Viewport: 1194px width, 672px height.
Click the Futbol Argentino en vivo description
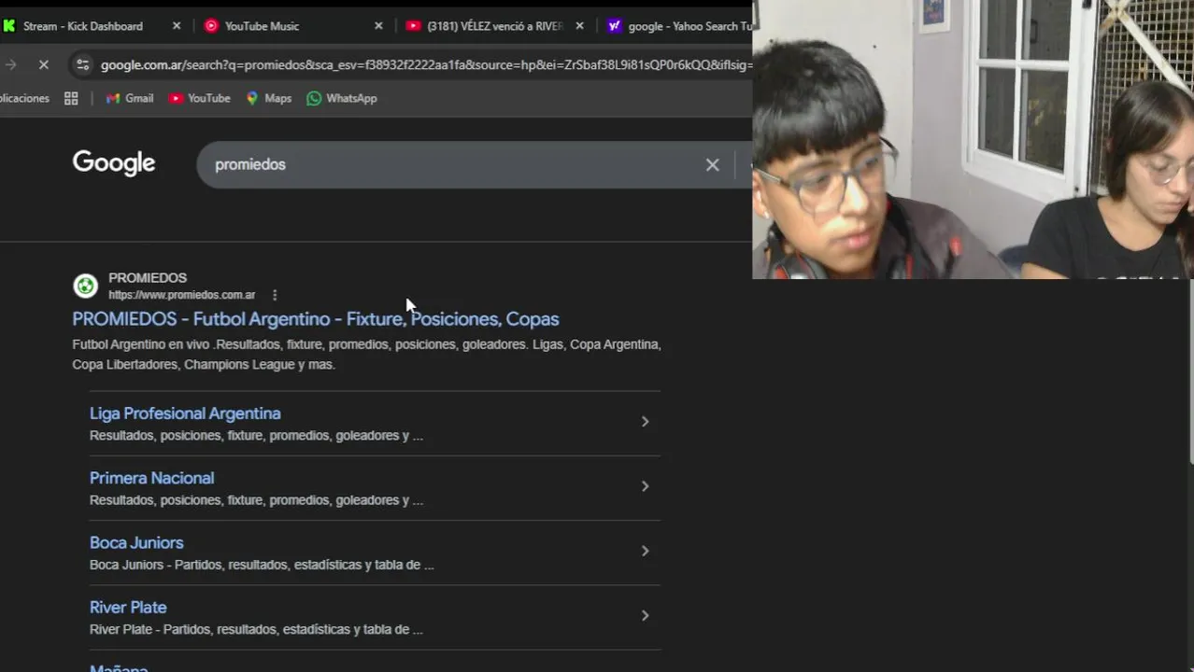pos(366,355)
